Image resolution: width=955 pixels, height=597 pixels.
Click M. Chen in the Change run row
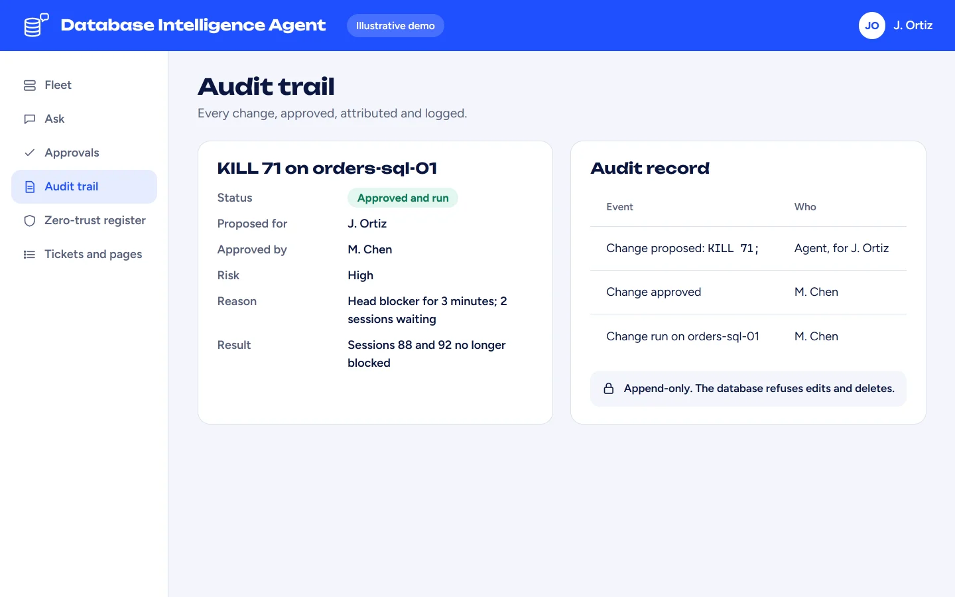click(x=816, y=336)
